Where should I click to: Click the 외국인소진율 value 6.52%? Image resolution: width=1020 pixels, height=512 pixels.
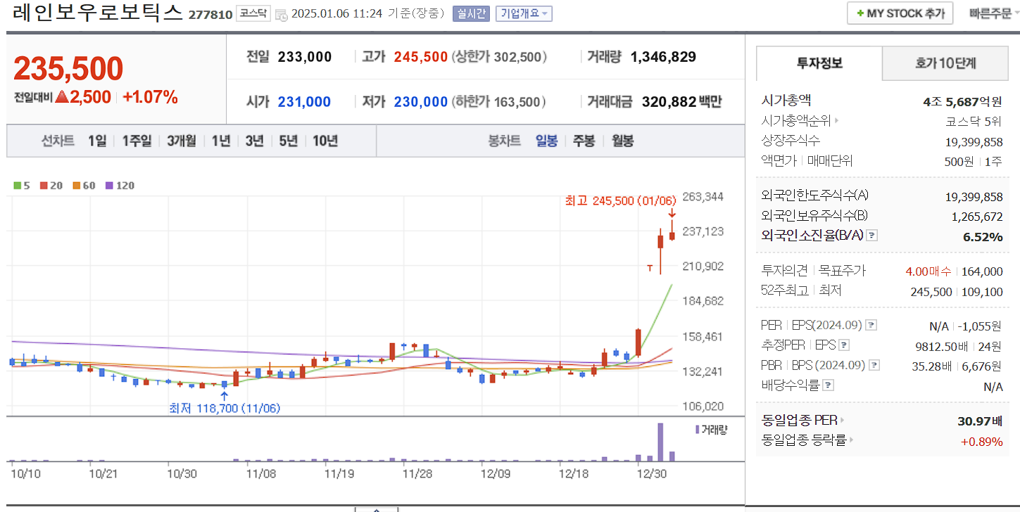coord(983,237)
